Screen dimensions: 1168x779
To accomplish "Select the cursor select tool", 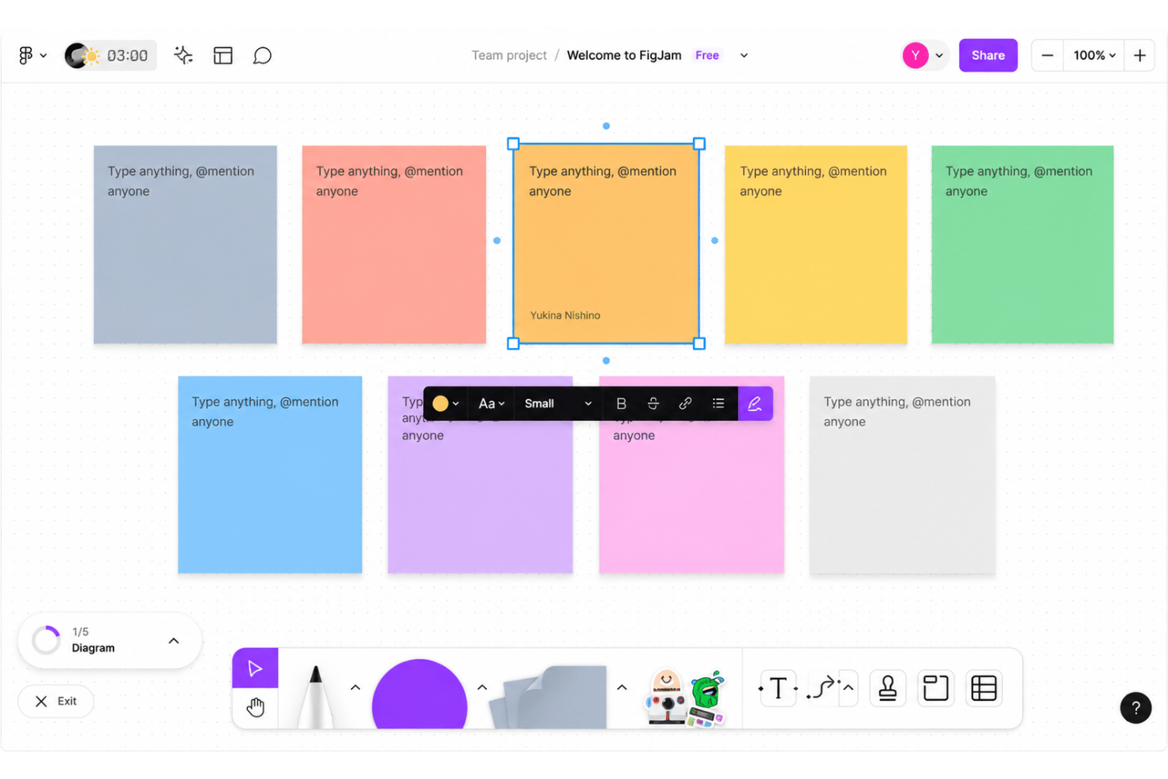I will [255, 669].
